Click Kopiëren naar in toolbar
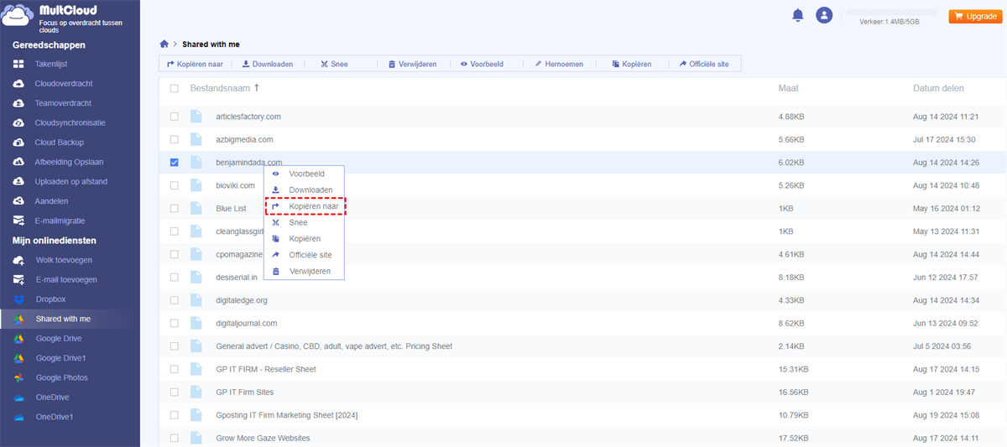 click(x=195, y=64)
